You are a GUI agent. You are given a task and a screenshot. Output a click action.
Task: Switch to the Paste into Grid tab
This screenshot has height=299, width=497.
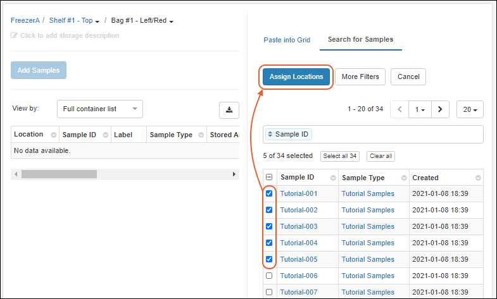point(287,40)
